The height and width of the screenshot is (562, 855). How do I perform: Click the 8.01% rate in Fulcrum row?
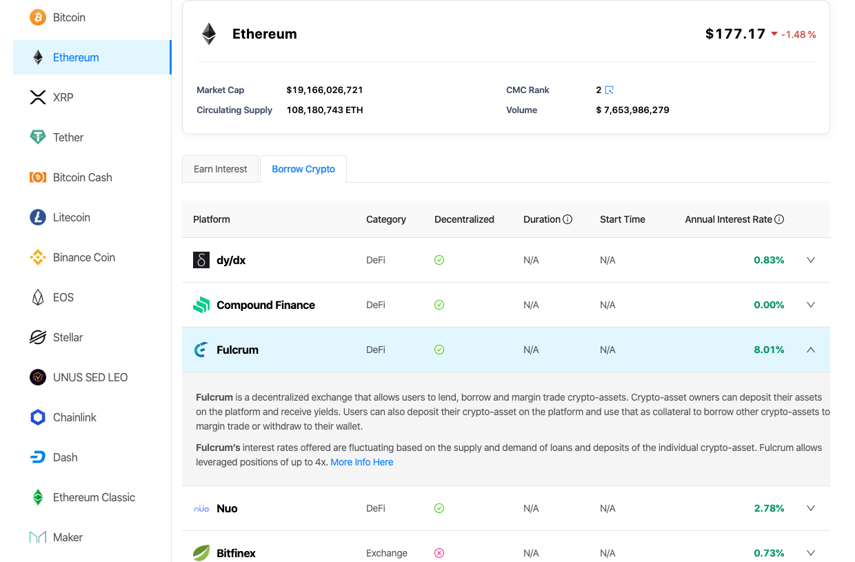(770, 350)
